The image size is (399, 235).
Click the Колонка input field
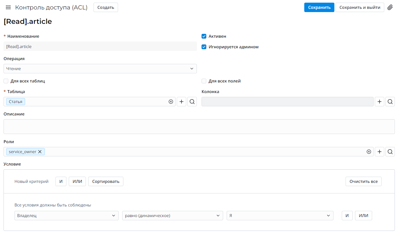[287, 102]
